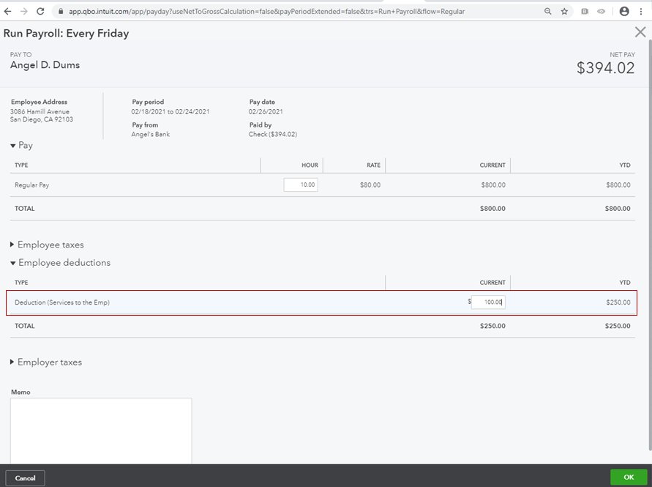Screen dimensions: 652x487
Task: Click Deduction (Services to the Emp) label
Action: [62, 302]
